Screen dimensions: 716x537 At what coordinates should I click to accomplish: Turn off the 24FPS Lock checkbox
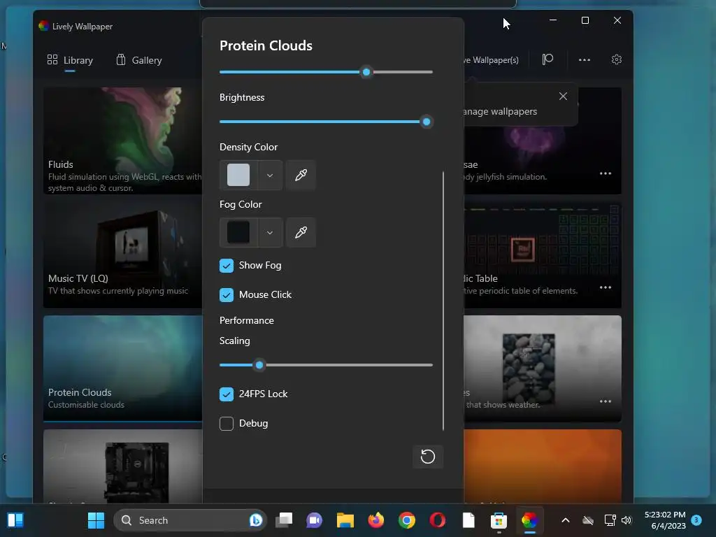[x=227, y=394]
